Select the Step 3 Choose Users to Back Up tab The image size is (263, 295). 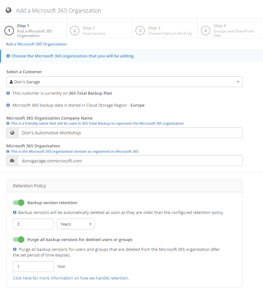[x=165, y=31]
